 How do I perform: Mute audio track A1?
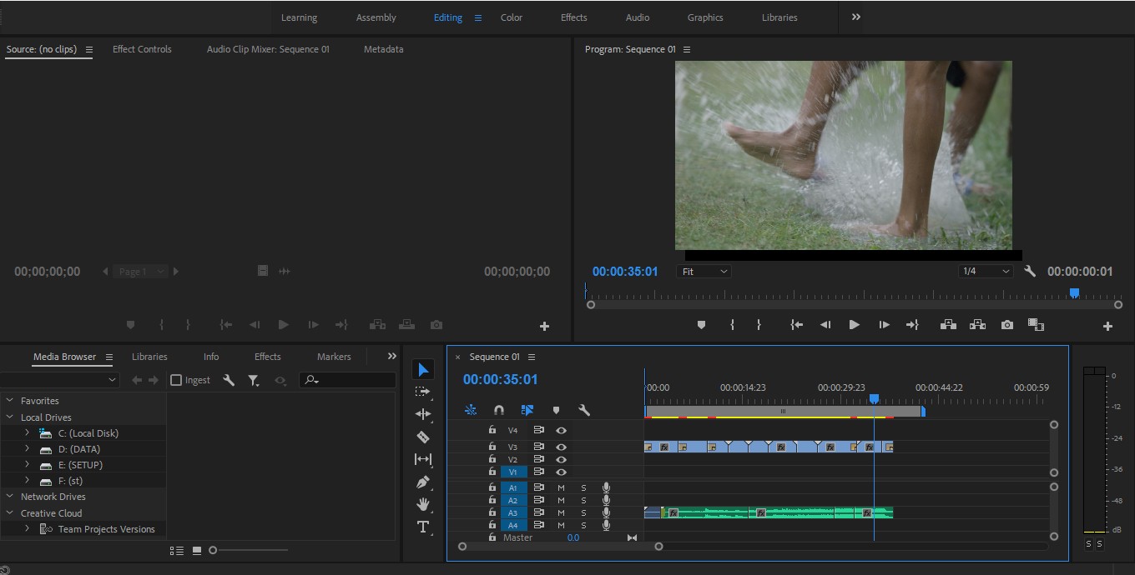coord(561,488)
